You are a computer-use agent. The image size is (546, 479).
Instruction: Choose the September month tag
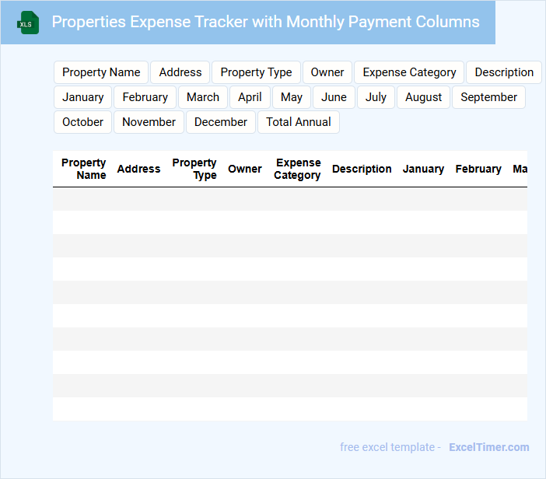[x=488, y=97]
